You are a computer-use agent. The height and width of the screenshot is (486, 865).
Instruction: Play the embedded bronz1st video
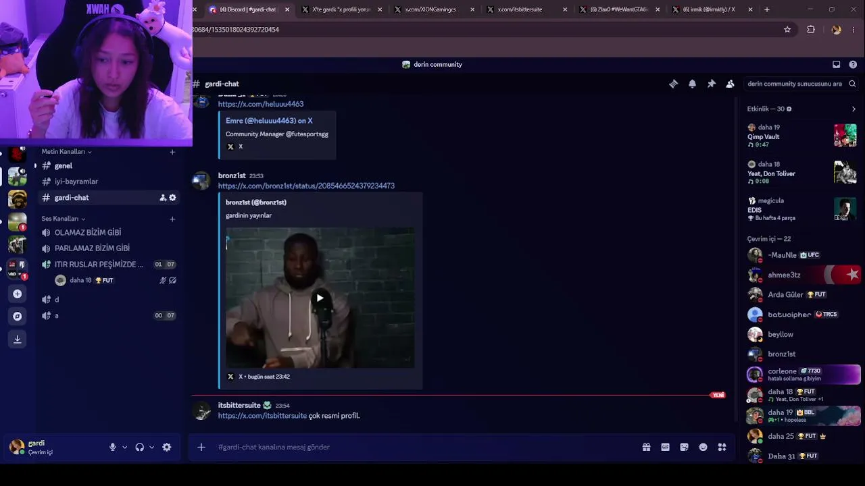tap(320, 298)
